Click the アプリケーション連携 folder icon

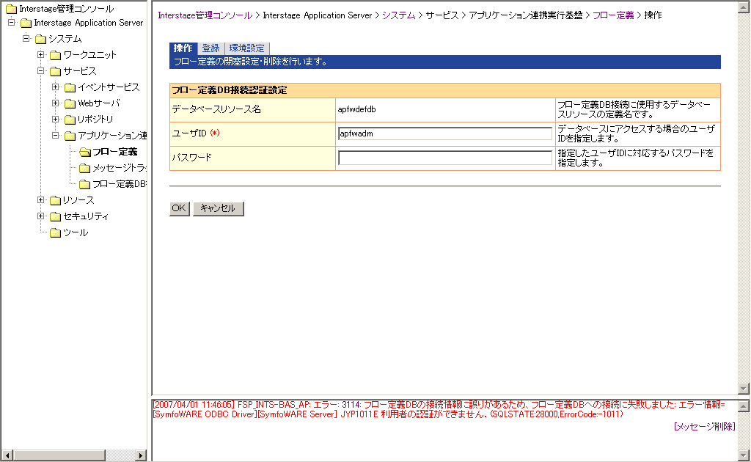[x=70, y=136]
